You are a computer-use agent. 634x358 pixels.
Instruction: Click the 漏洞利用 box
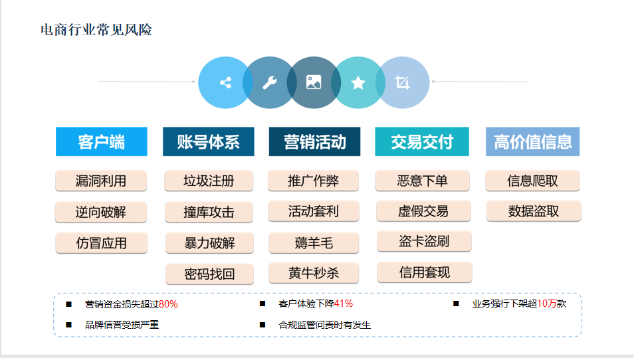(101, 181)
